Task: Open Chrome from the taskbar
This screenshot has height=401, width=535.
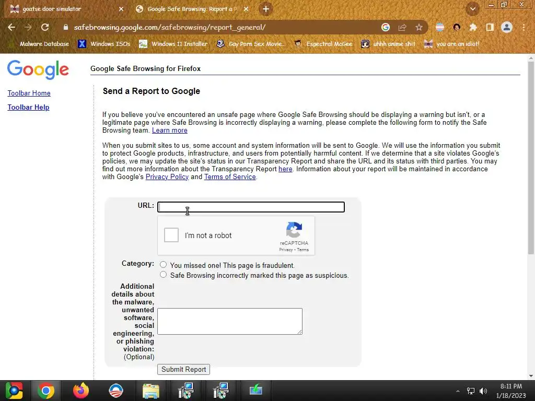Action: 46,391
